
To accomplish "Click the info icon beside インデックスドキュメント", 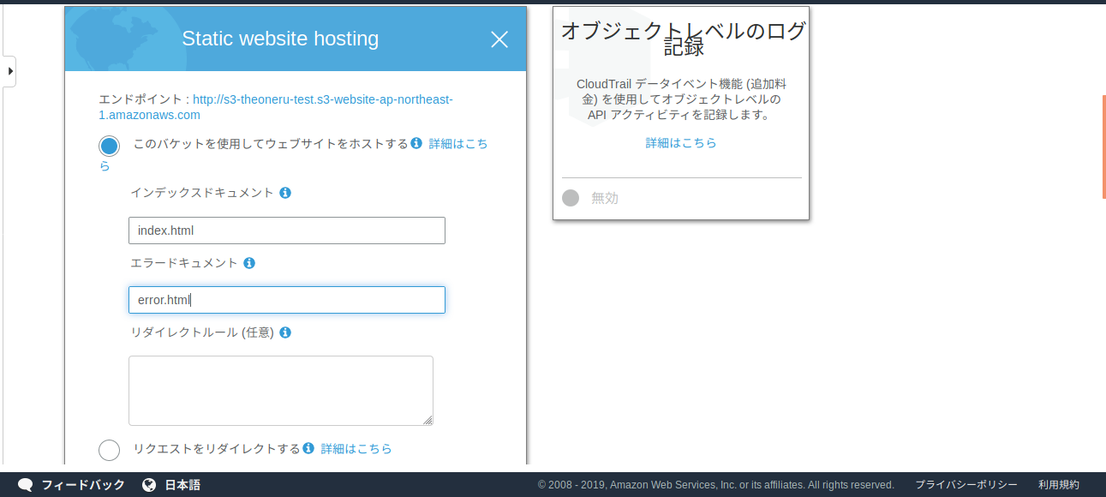I will pos(284,192).
